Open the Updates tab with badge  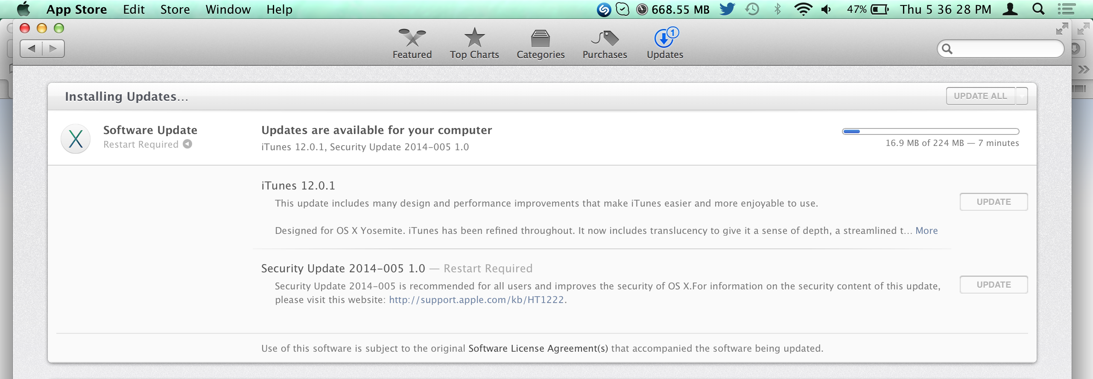tap(665, 44)
